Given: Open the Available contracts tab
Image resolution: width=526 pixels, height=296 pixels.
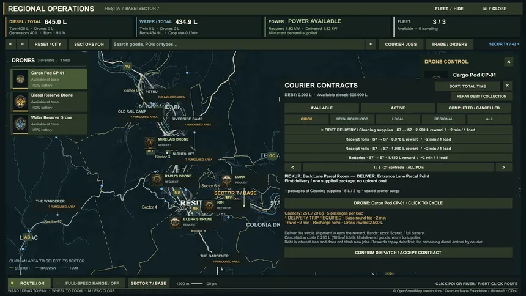Looking at the screenshot, I should pos(321,108).
